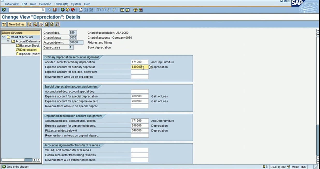320x169 pixels.
Task: Open the Goto menu
Action: (x=33, y=4)
